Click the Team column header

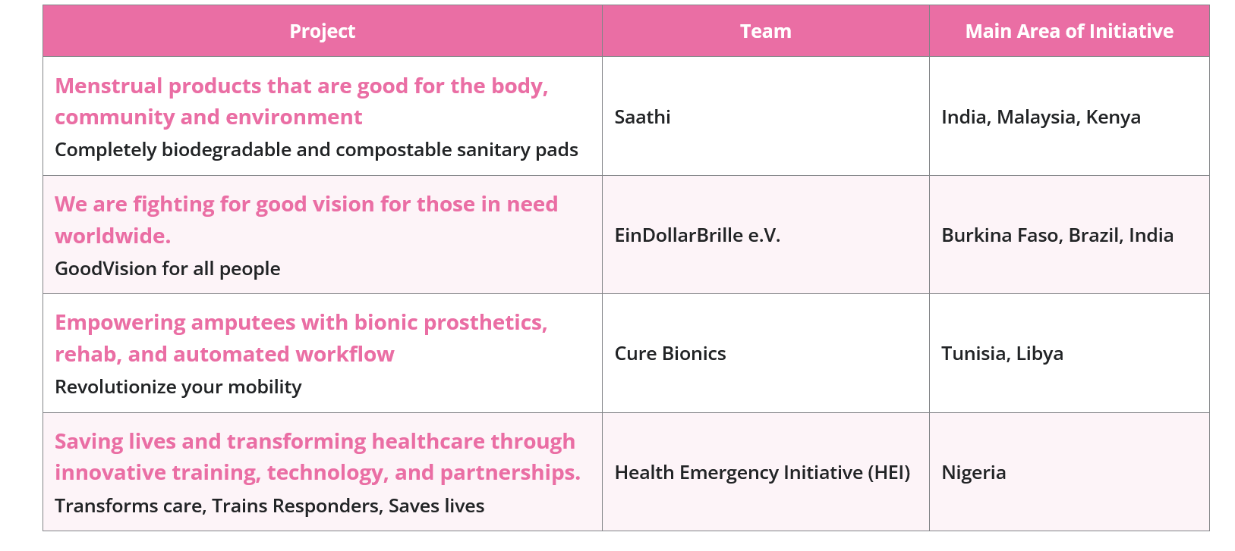click(765, 31)
